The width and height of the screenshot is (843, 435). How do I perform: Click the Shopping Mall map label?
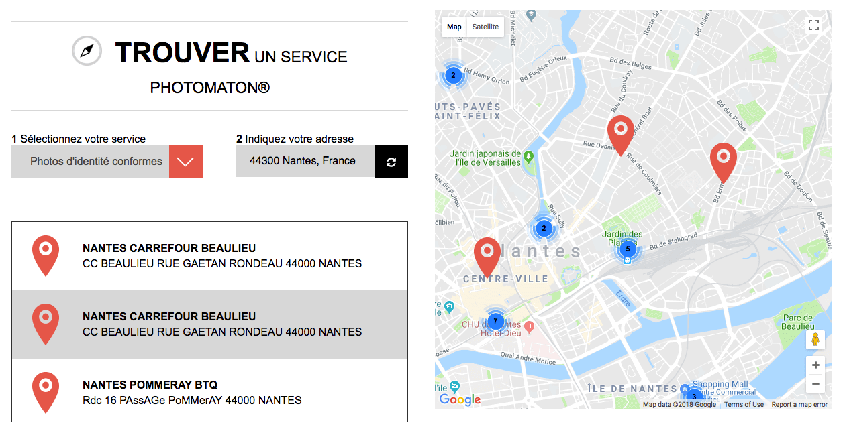720,385
